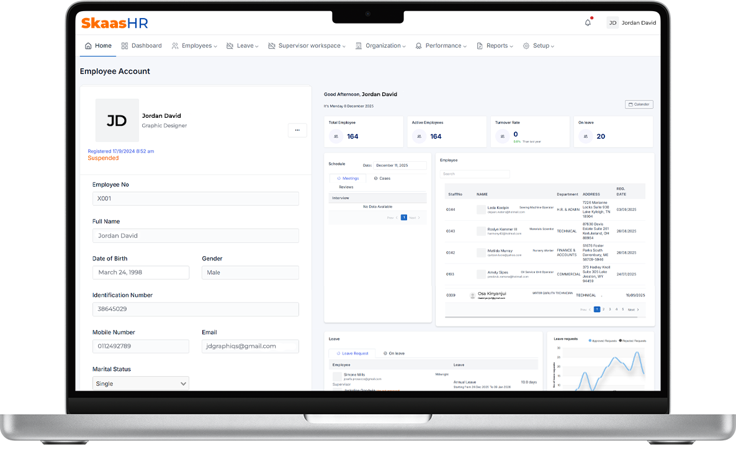Image resolution: width=736 pixels, height=449 pixels.
Task: Click the JD avatar in top bar
Action: [613, 23]
